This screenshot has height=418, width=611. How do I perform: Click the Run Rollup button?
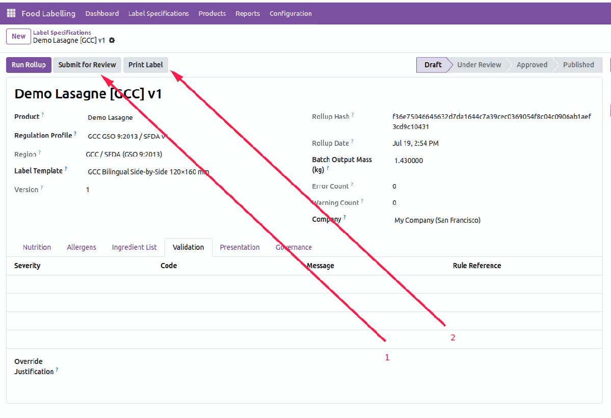(x=29, y=65)
